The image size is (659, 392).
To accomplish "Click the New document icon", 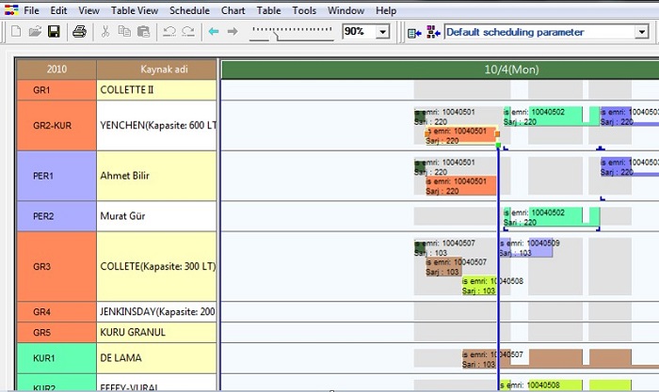I will (x=16, y=31).
